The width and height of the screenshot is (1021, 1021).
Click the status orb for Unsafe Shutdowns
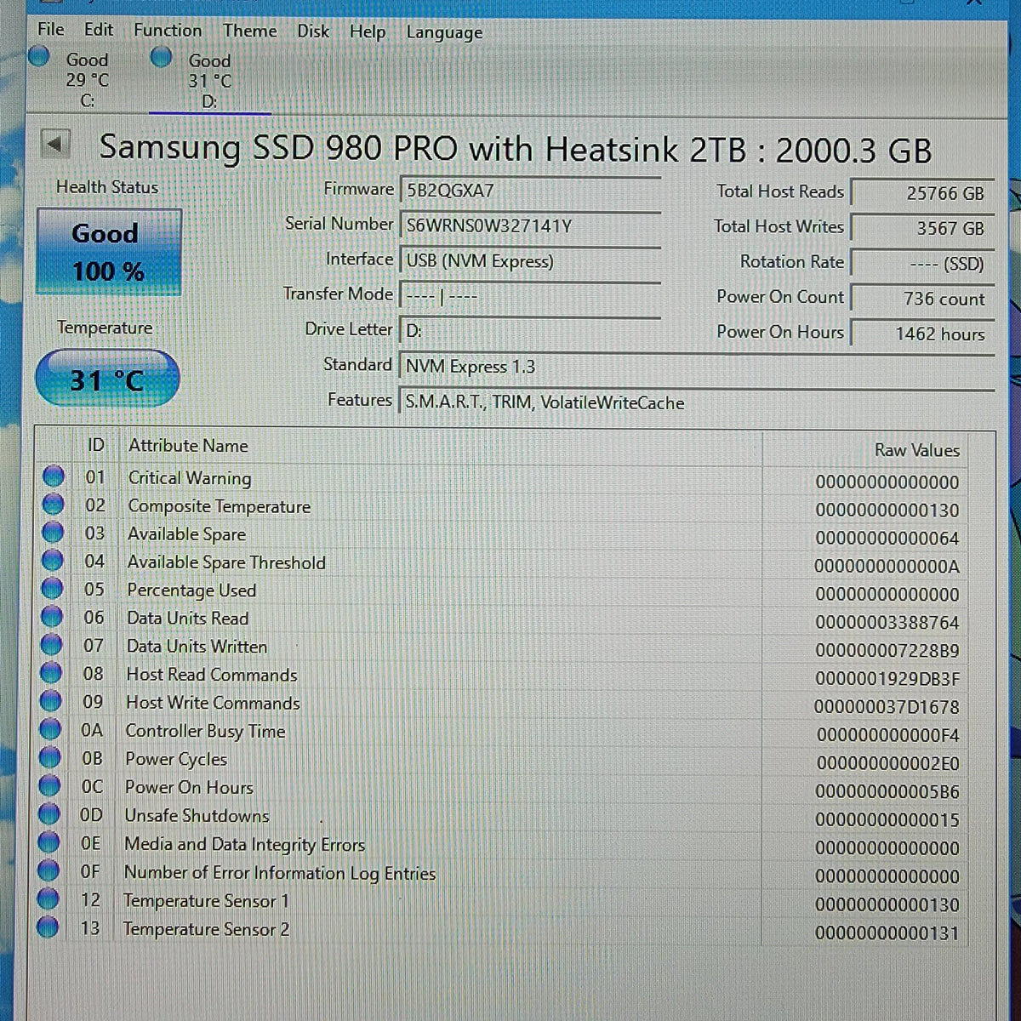click(x=49, y=814)
